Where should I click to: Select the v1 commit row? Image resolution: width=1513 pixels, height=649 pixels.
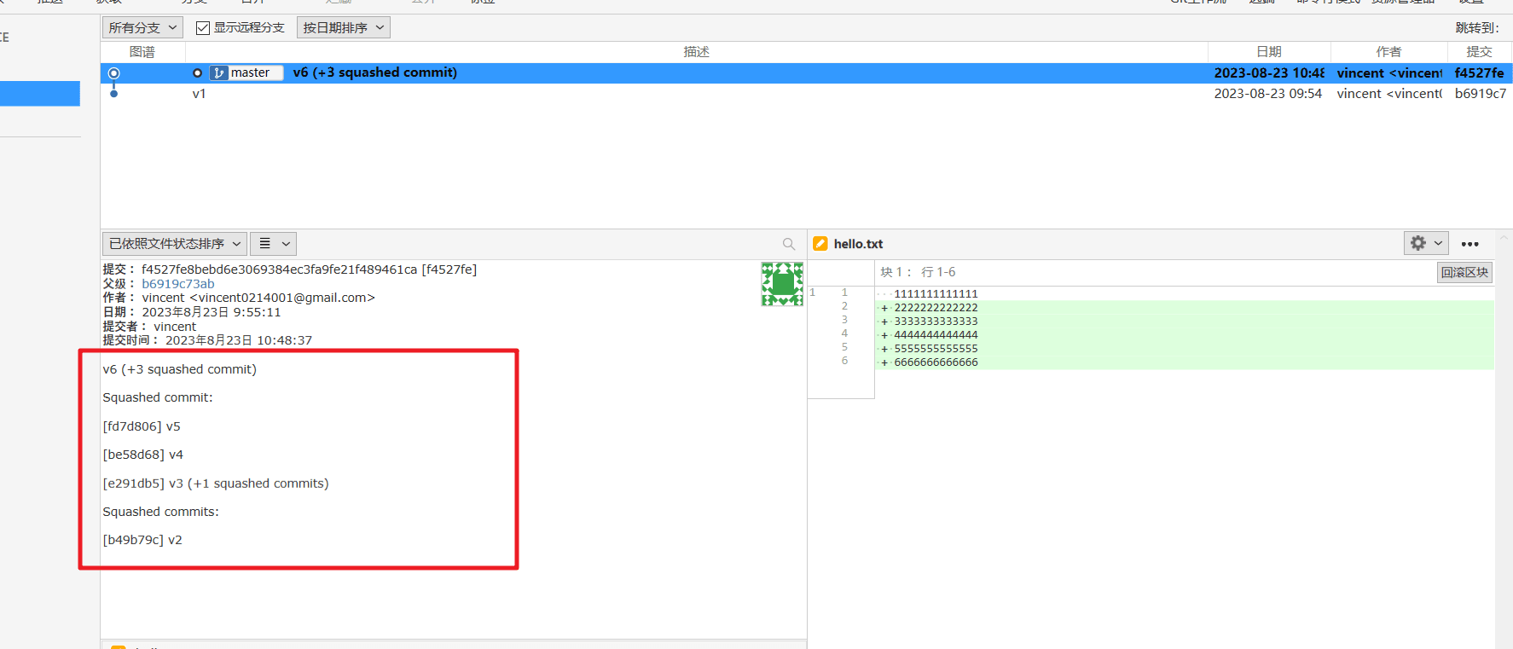tap(682, 94)
